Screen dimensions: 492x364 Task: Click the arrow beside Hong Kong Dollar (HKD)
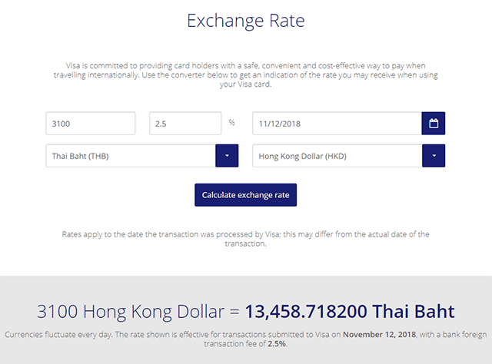coord(434,156)
